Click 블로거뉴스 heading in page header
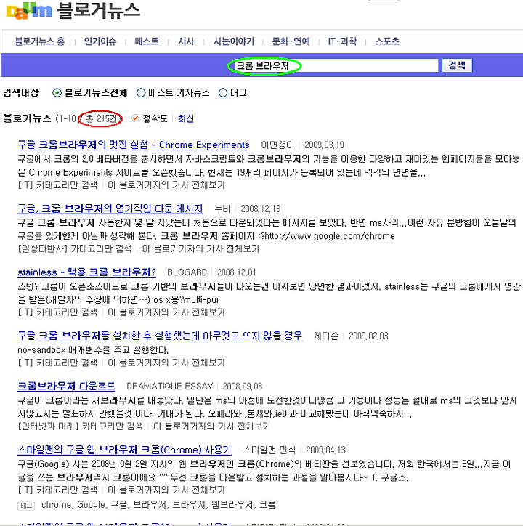523x526 pixels. pos(99,10)
